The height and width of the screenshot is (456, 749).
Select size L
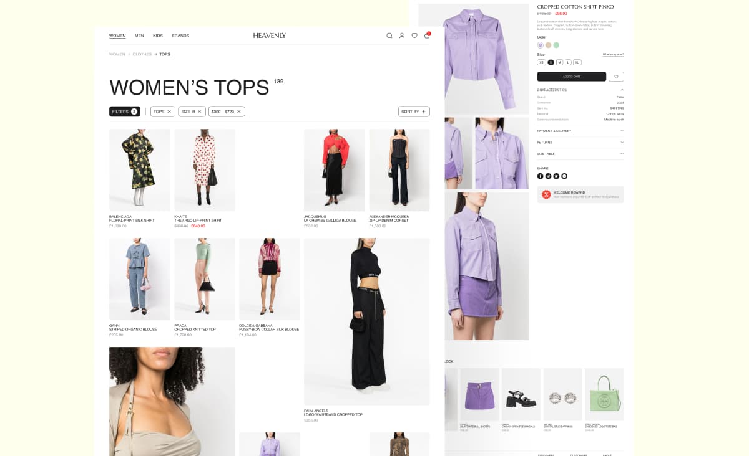point(568,62)
